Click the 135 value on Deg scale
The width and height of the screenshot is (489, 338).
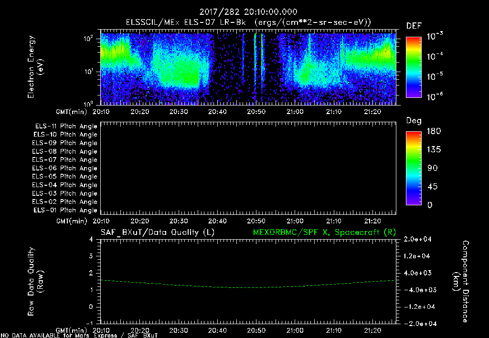[434, 150]
